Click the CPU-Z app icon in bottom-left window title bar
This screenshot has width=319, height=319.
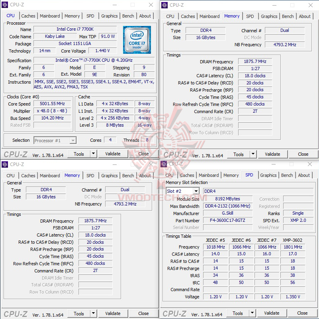tap(5, 164)
